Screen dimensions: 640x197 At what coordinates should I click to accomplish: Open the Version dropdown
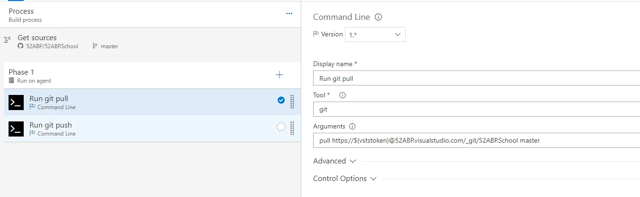[x=375, y=34]
